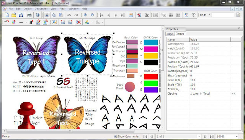245x140 pixels.
Task: Open the Edit menu
Action: [x=18, y=9]
